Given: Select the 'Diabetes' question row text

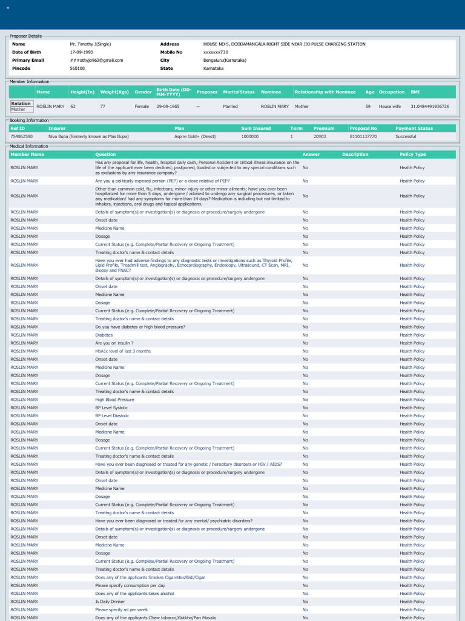Looking at the screenshot, I should (104, 335).
